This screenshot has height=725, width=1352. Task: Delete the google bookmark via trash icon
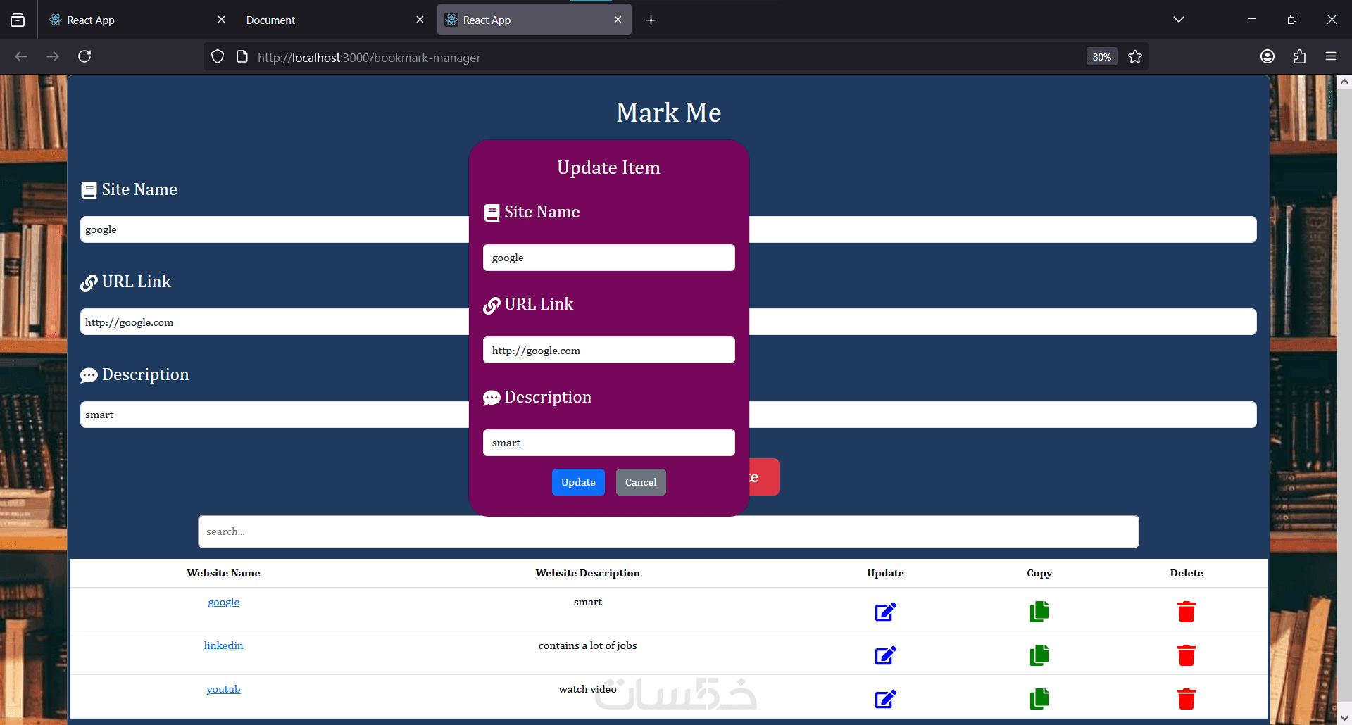tap(1187, 612)
